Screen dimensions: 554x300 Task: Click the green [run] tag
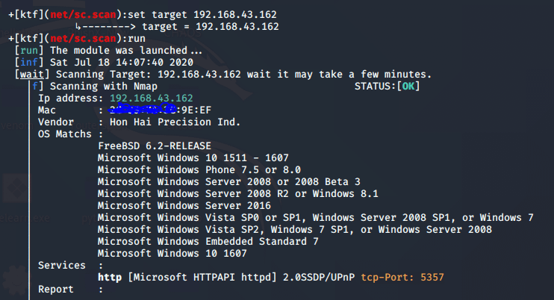[x=29, y=51]
